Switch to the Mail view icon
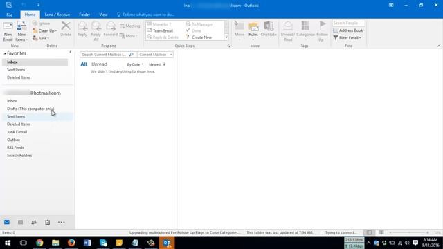Image resolution: width=443 pixels, height=249 pixels. 7,223
